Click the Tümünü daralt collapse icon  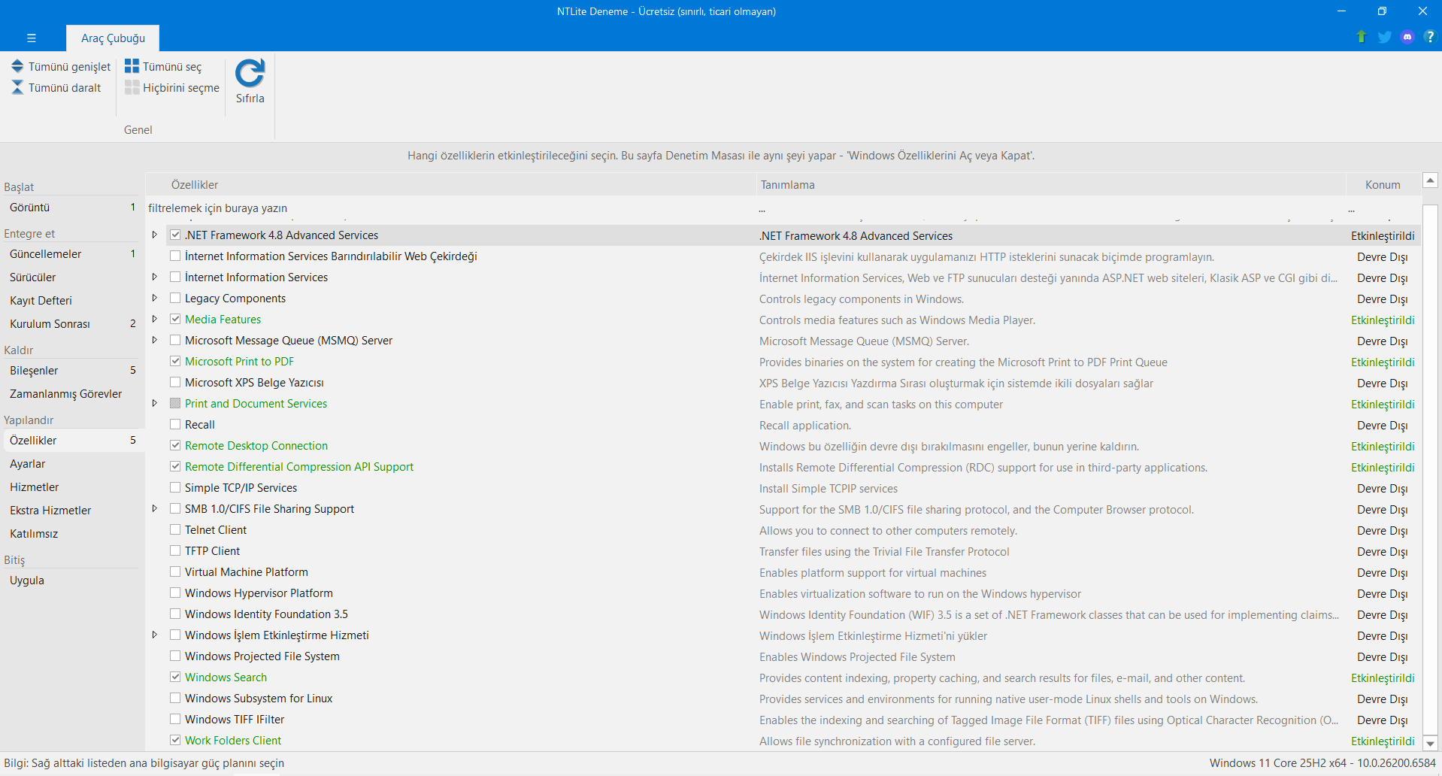click(17, 87)
